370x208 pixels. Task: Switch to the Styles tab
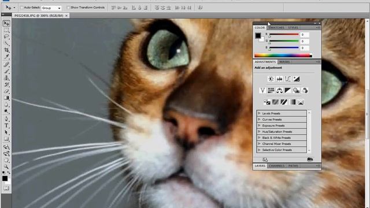[x=293, y=28]
